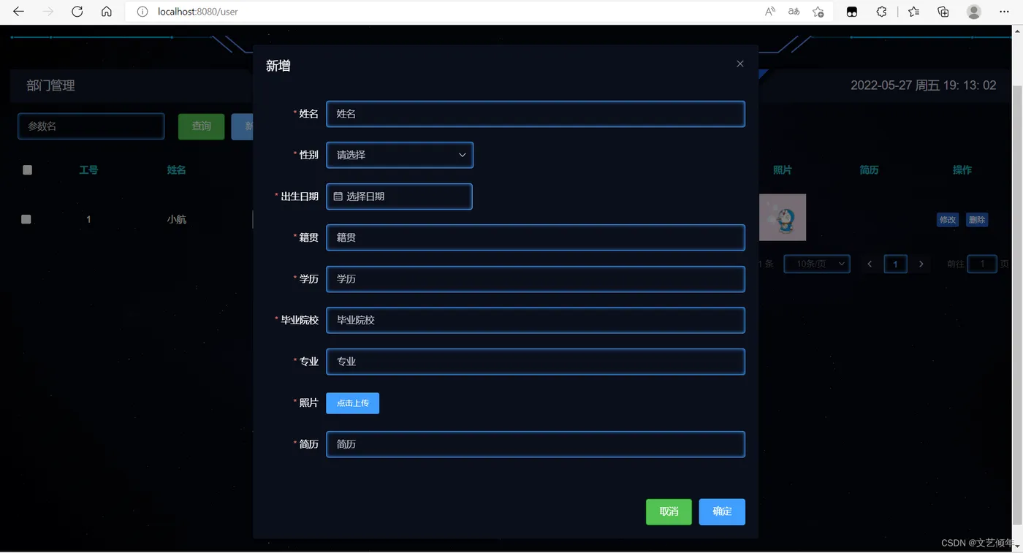This screenshot has height=553, width=1023.
Task: Focus the 前往 page jump input
Action: pos(982,264)
